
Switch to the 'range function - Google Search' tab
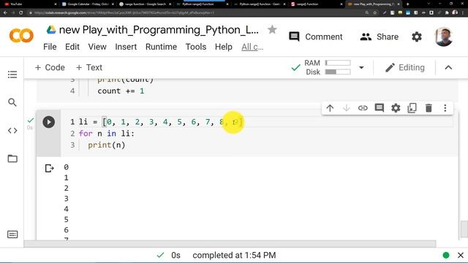[x=146, y=4]
